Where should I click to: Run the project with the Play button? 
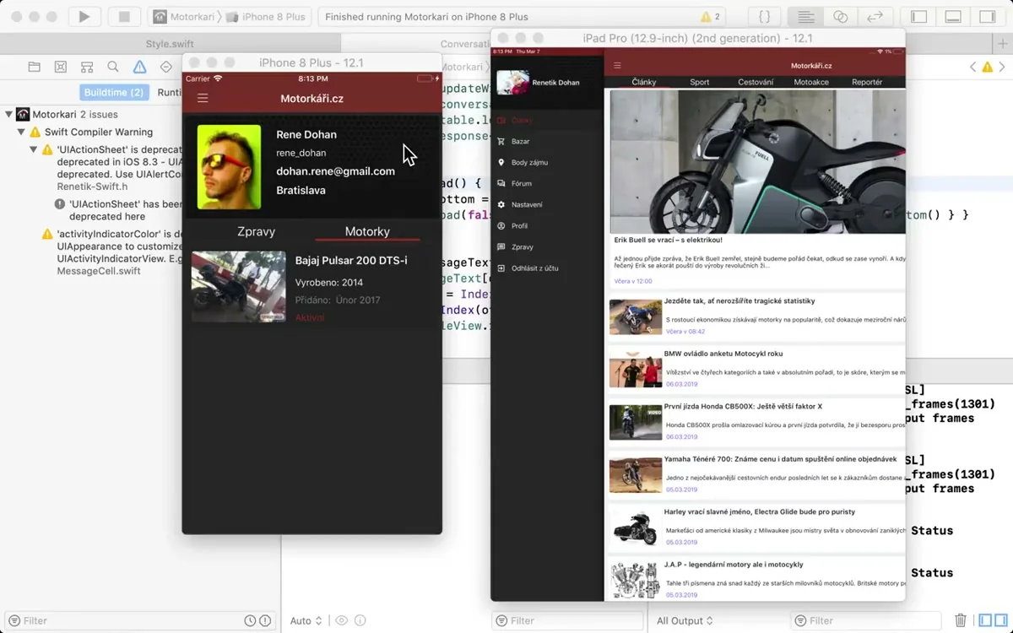click(x=84, y=16)
